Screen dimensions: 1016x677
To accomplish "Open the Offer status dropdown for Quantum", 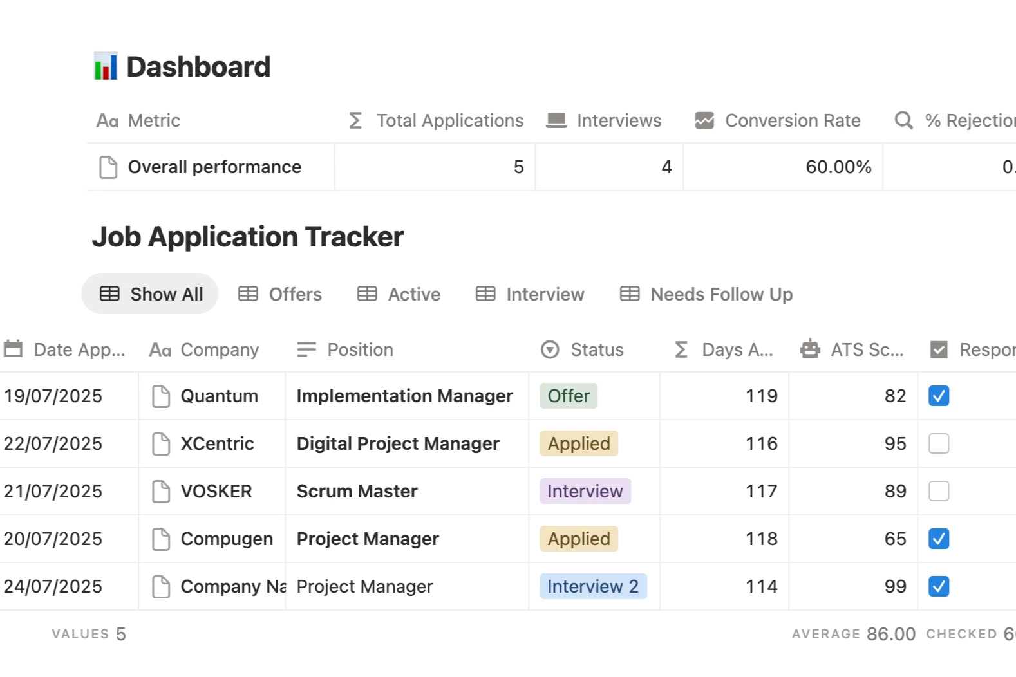I will [569, 396].
